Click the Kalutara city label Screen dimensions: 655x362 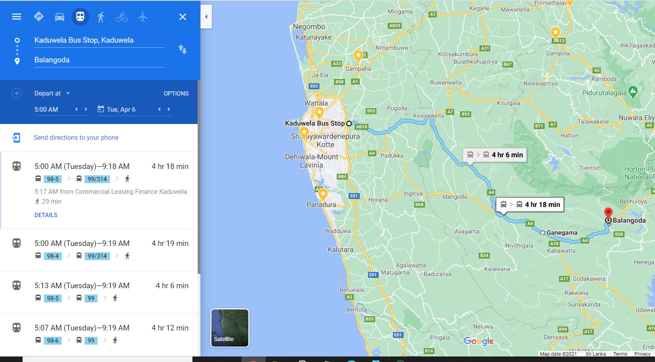[x=340, y=250]
